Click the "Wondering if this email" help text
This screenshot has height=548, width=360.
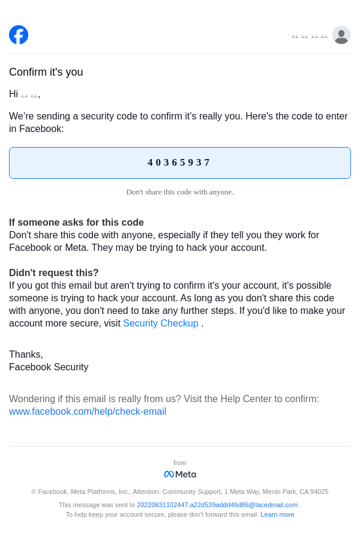tap(164, 399)
